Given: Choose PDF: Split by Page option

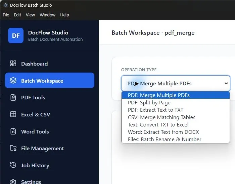Looking at the screenshot, I should pos(176,103).
